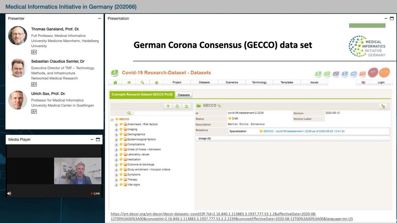Click the Live indicator in Media Player

95,193
